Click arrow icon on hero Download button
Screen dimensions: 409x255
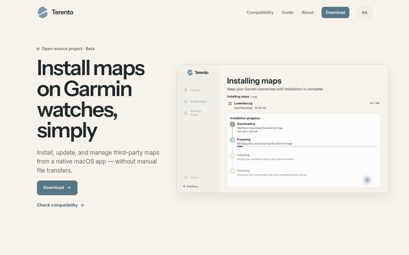point(69,188)
